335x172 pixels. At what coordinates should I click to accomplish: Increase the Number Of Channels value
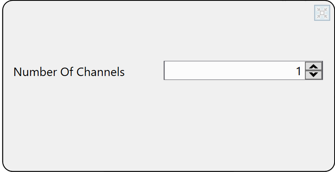pos(314,66)
